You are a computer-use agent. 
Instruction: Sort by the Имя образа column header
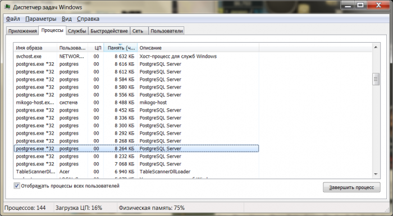(35, 48)
